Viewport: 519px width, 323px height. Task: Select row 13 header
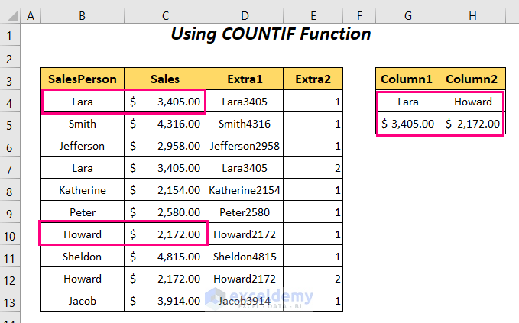[x=10, y=301]
